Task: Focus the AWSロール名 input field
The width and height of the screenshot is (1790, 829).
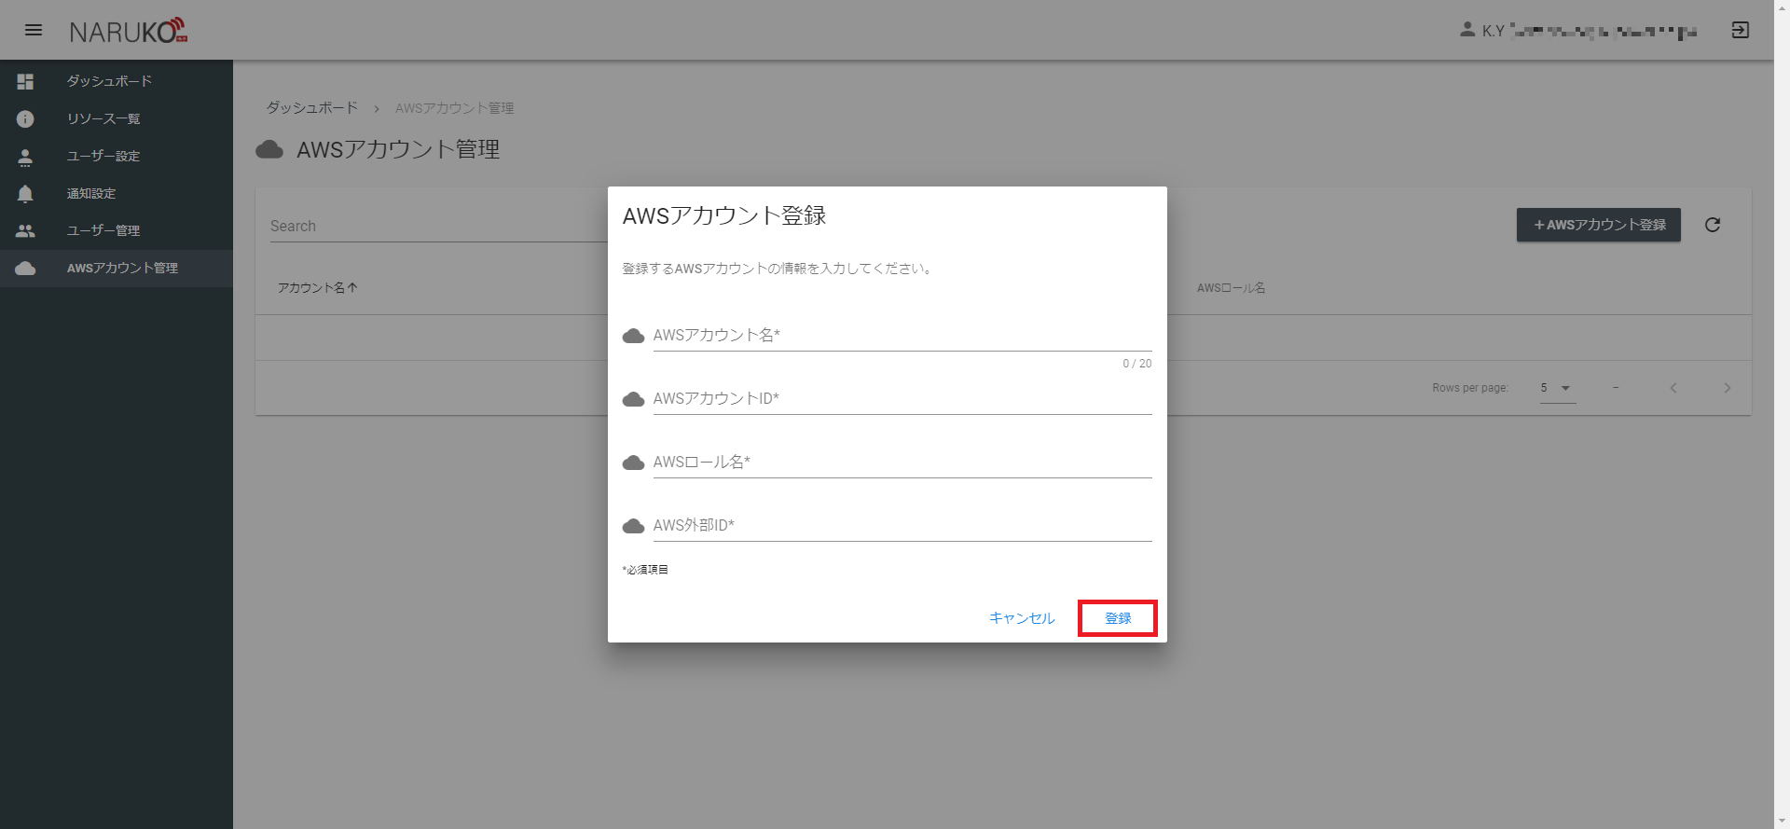Action: pos(902,463)
